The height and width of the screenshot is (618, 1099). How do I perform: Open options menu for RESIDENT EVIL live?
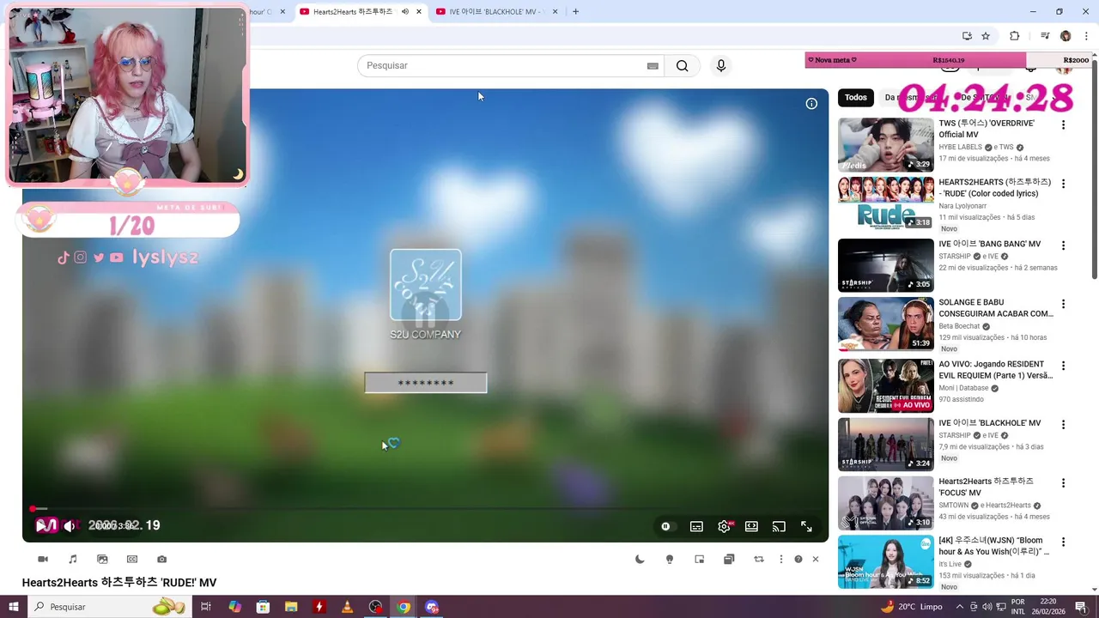[1063, 366]
